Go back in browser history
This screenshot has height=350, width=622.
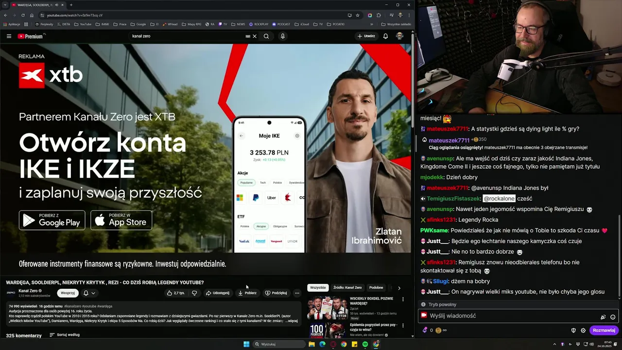(x=6, y=15)
